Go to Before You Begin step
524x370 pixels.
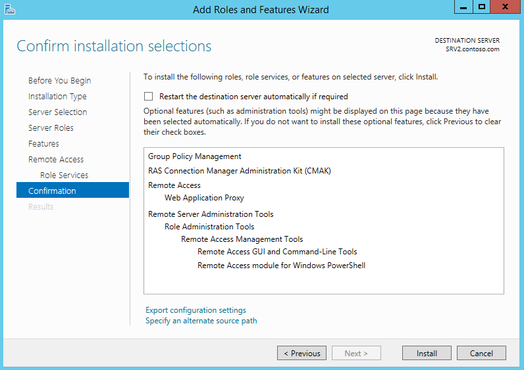(x=59, y=80)
